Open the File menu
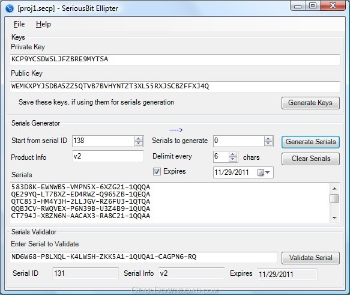 [19, 24]
